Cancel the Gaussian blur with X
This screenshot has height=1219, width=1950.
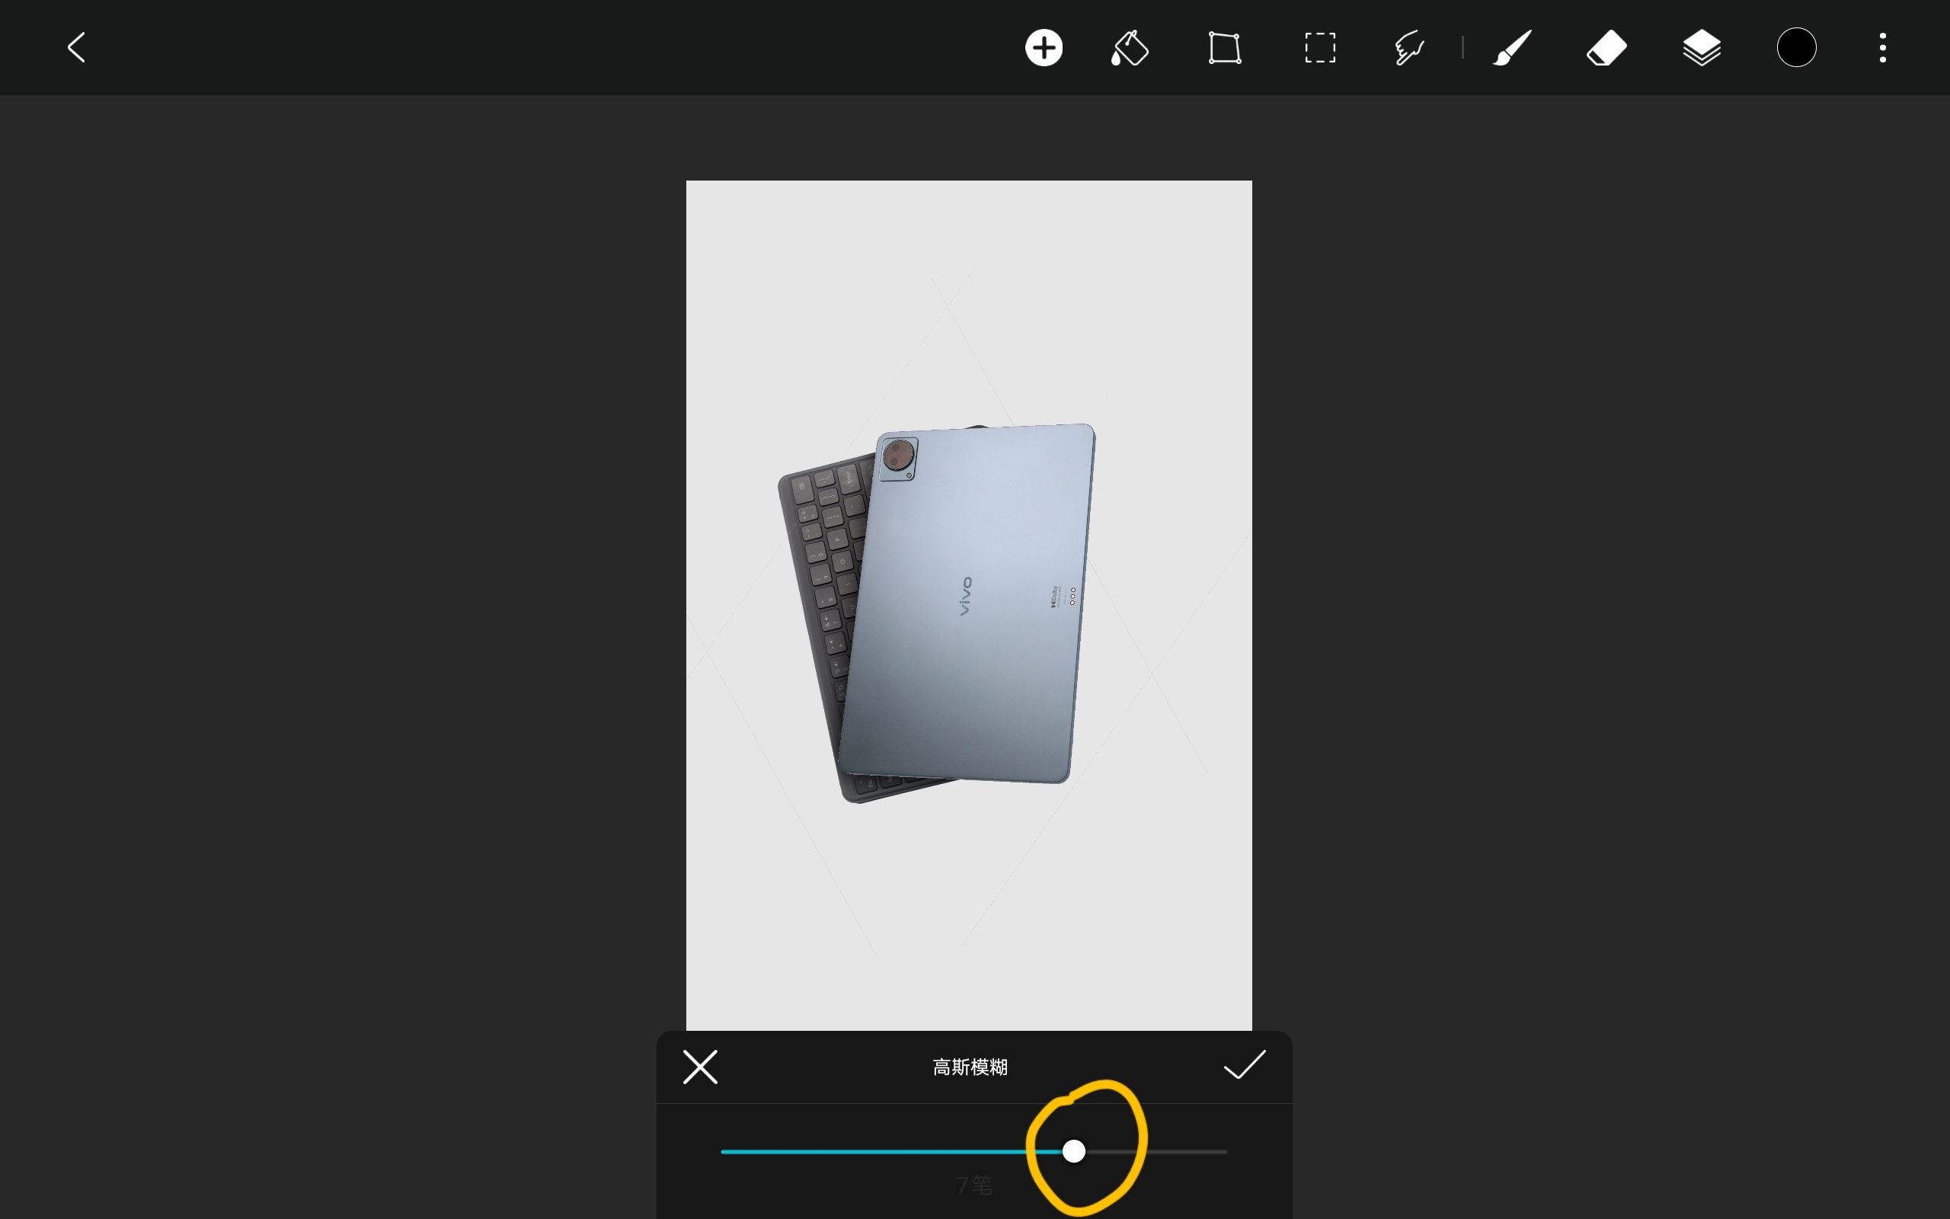[699, 1067]
